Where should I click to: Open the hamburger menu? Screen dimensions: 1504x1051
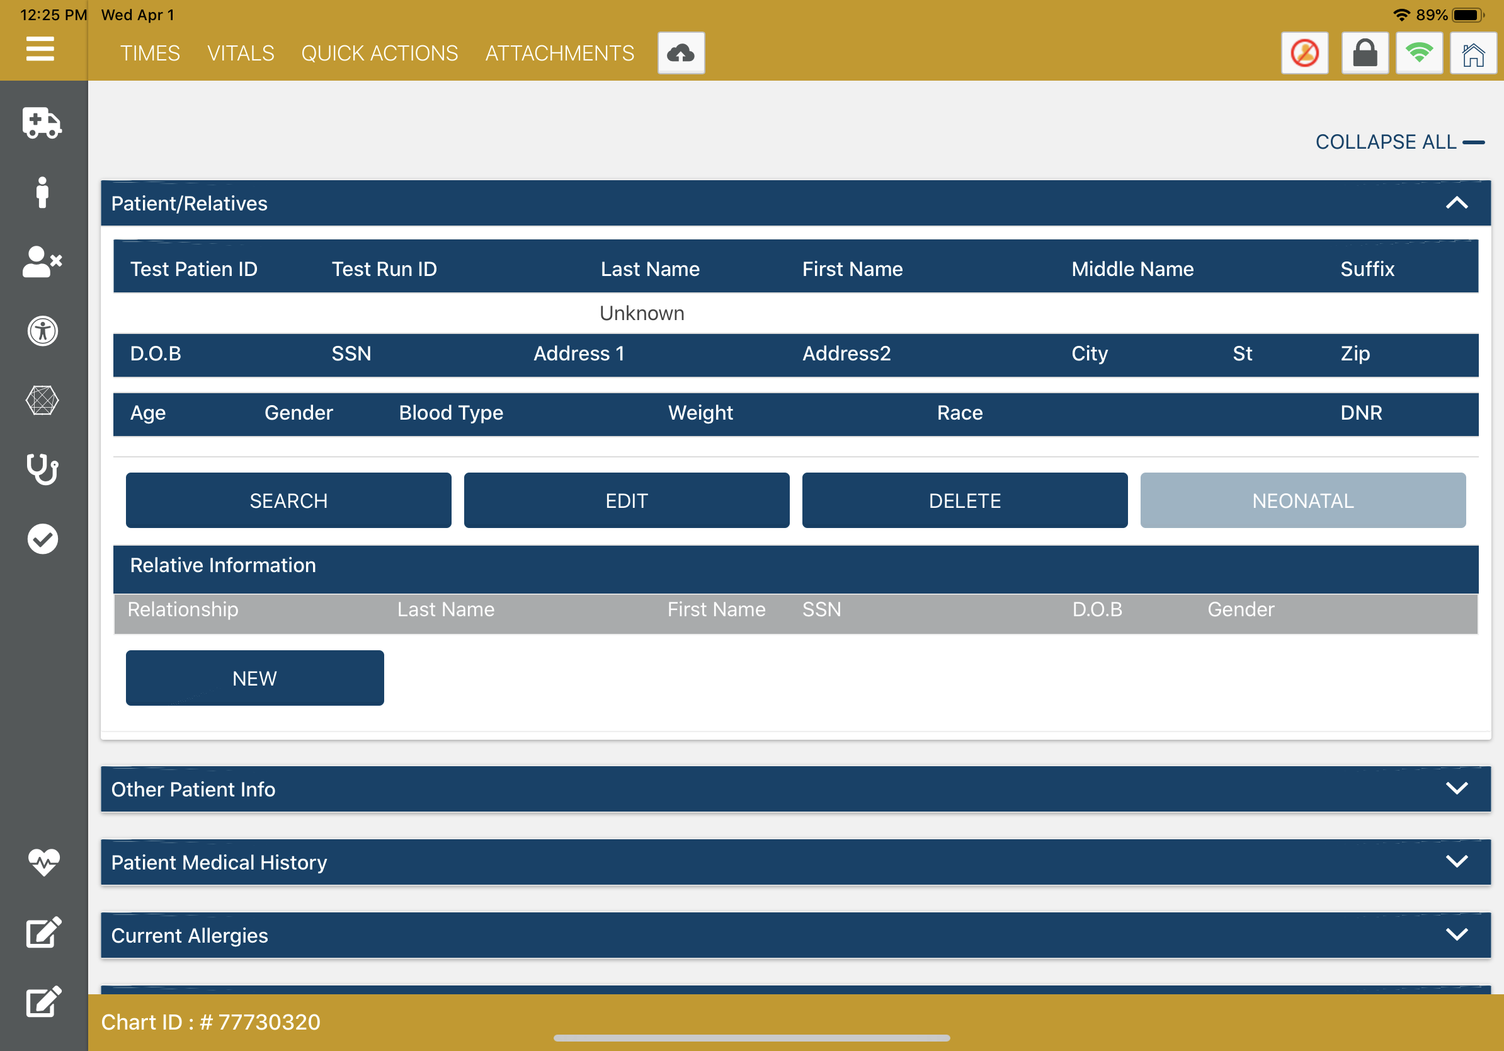pos(40,49)
